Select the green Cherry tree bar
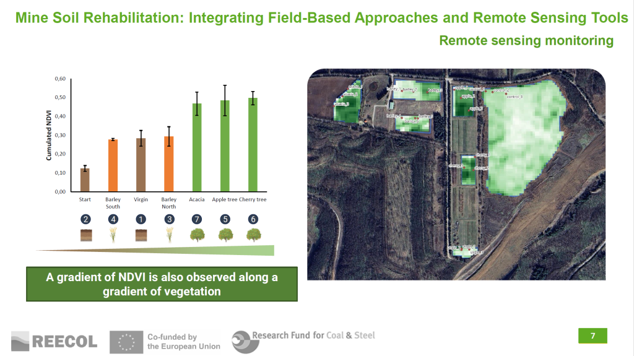 click(253, 144)
